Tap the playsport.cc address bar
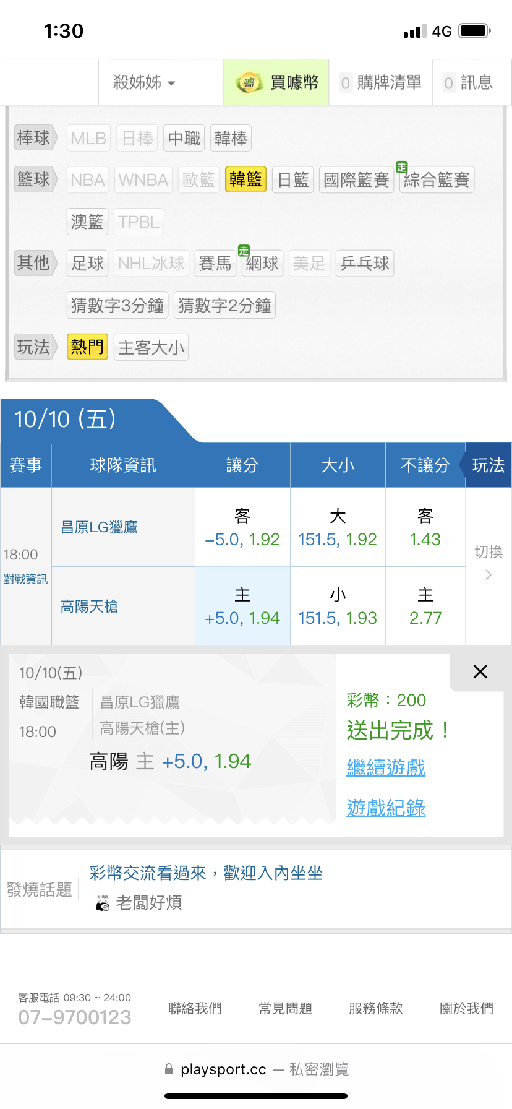Image resolution: width=512 pixels, height=1109 pixels. pyautogui.click(x=256, y=1069)
